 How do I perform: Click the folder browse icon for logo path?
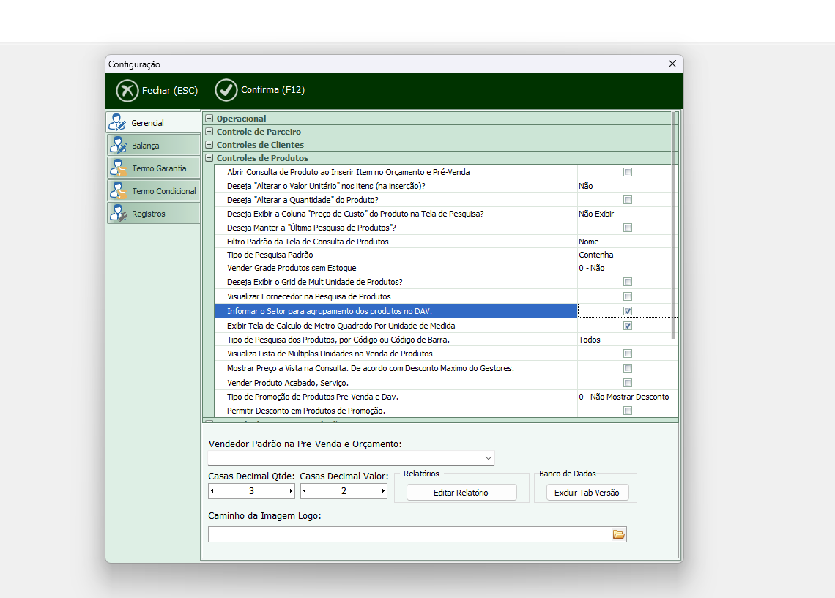click(619, 535)
